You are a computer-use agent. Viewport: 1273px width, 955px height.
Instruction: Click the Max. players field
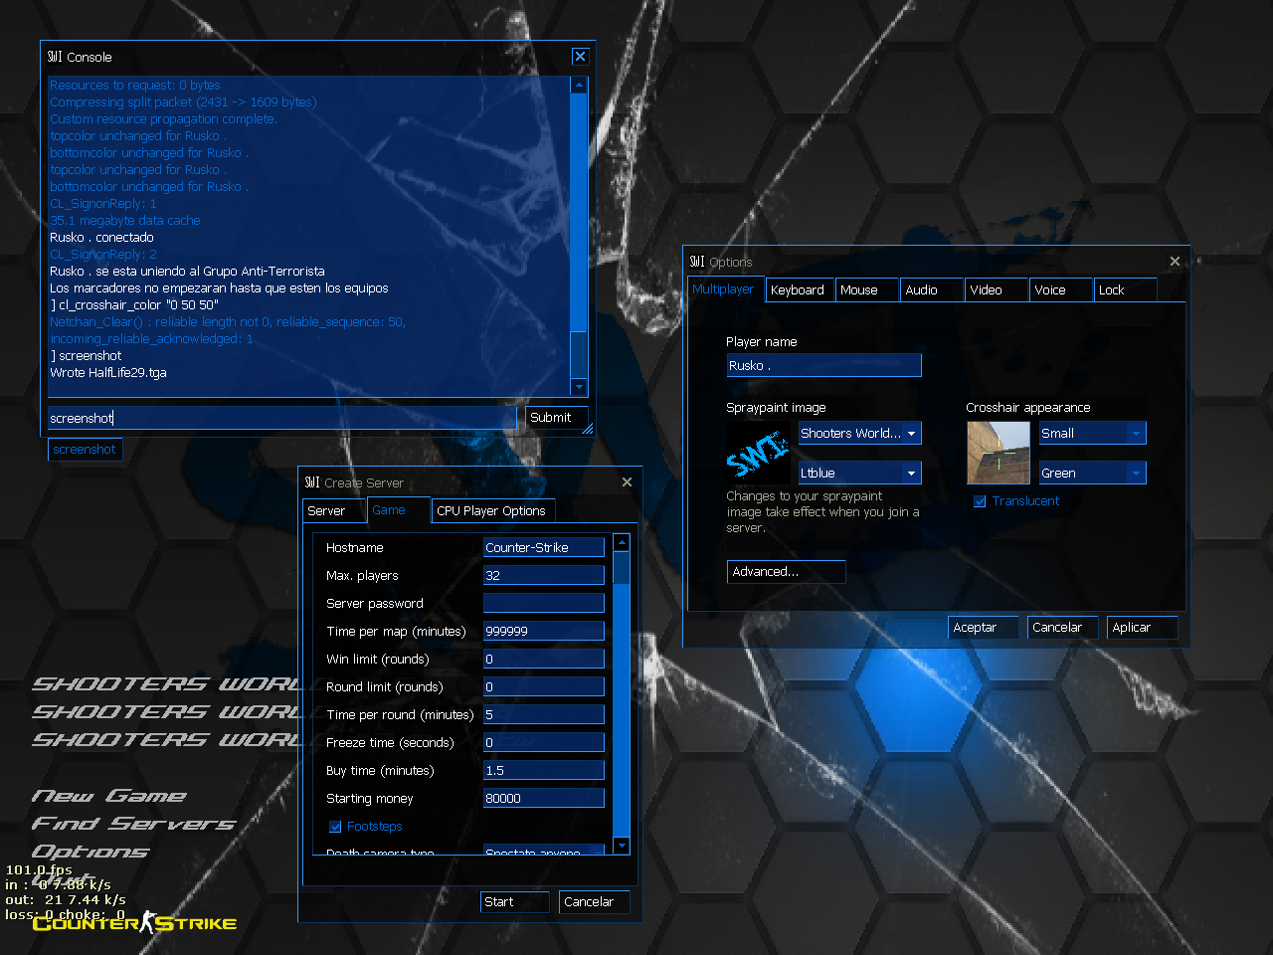[544, 575]
